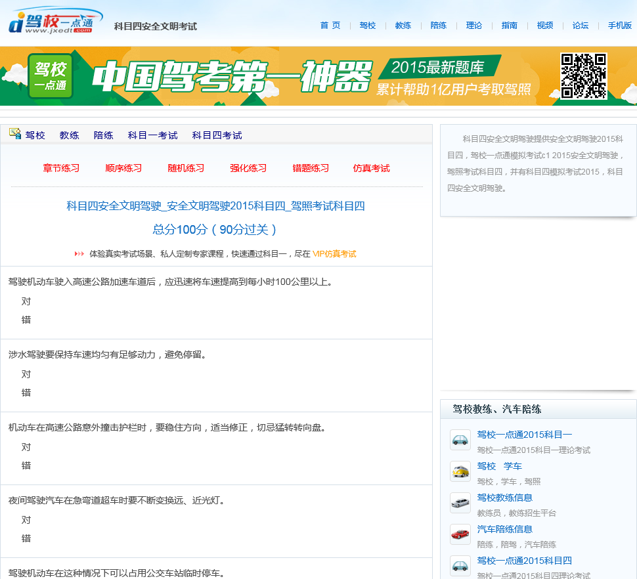Open the 驾校 学车 sidebar link
The image size is (637, 579).
pyautogui.click(x=499, y=466)
